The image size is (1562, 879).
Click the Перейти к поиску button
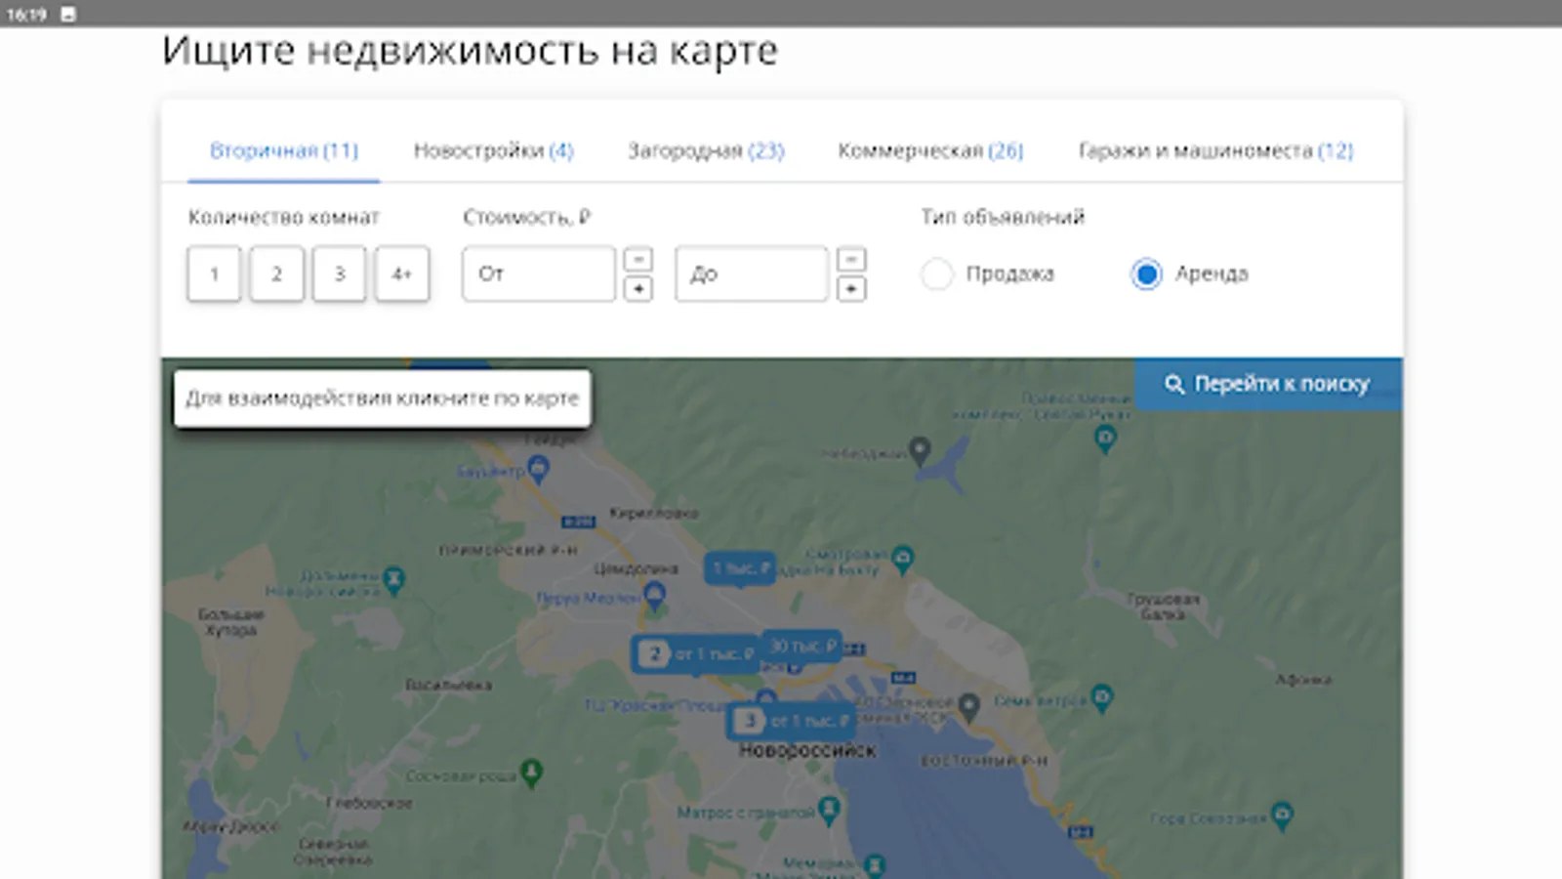pyautogui.click(x=1268, y=384)
